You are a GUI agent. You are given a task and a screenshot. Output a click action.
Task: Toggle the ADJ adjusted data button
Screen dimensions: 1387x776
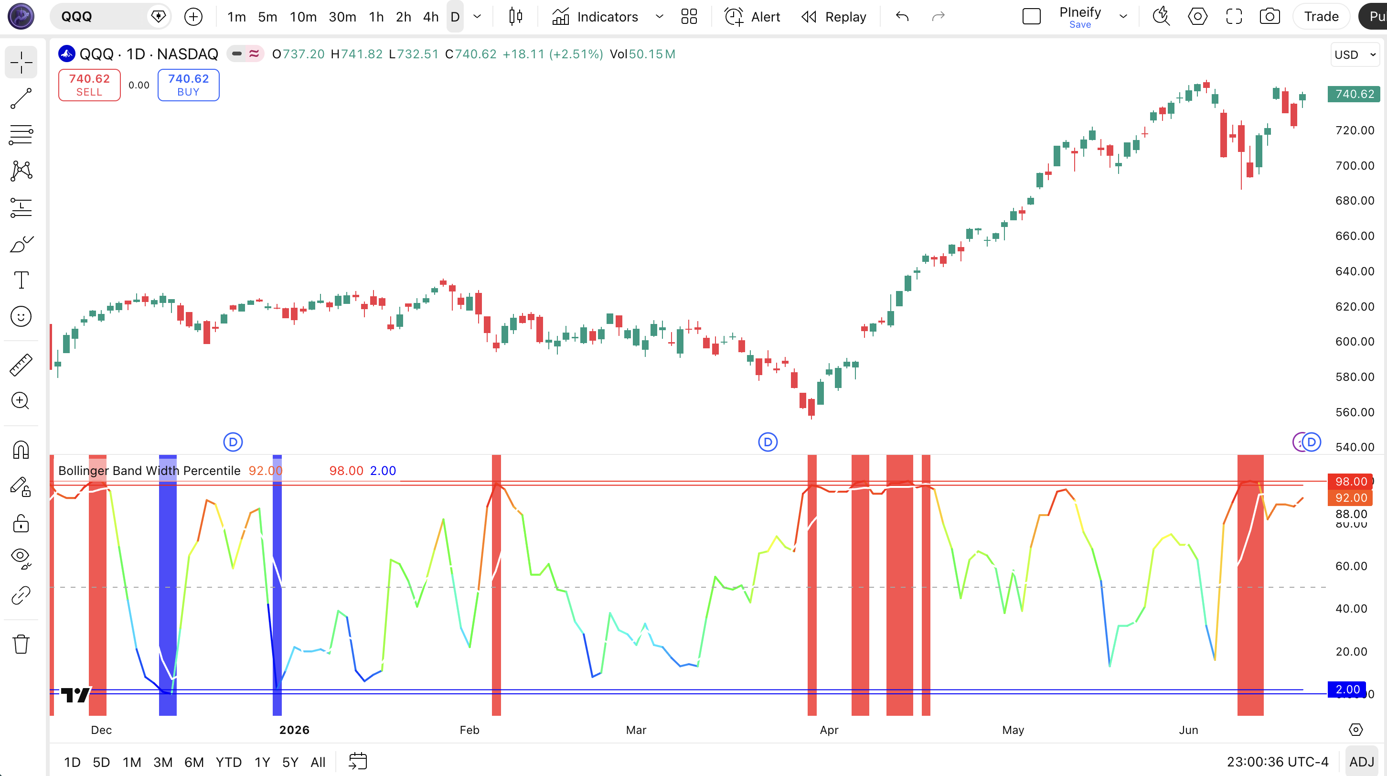pyautogui.click(x=1362, y=762)
